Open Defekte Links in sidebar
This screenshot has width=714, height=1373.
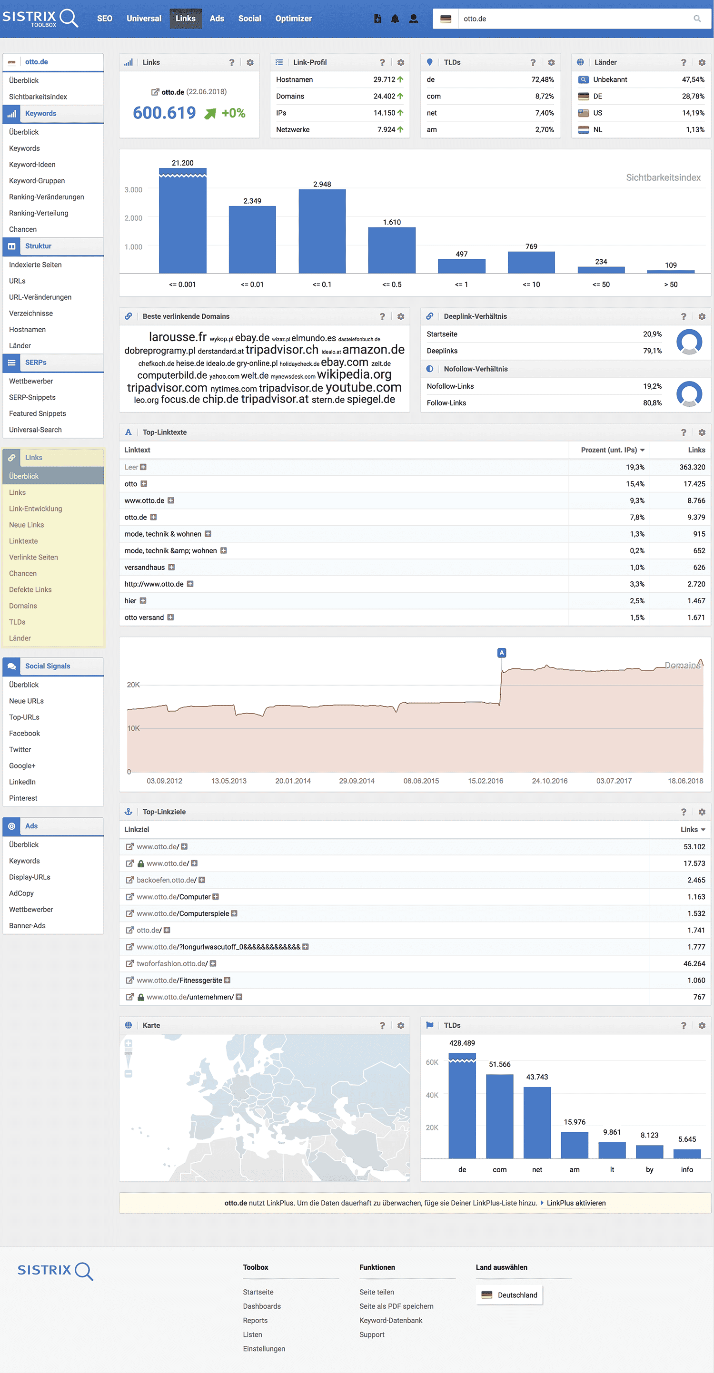(x=30, y=589)
